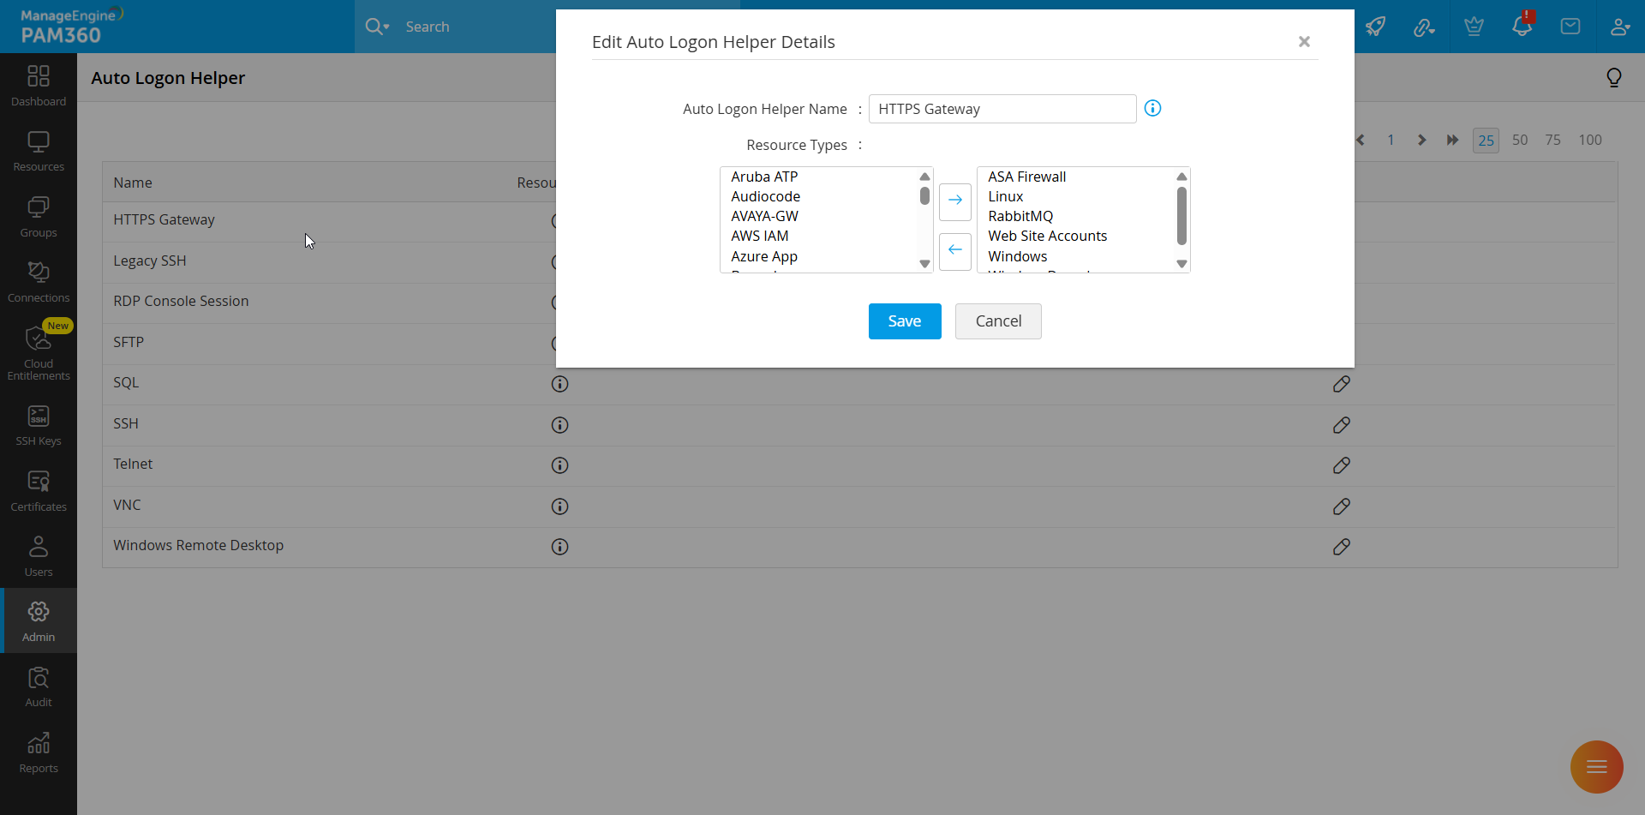Go to the next page
Viewport: 1645px width, 815px height.
coord(1421,140)
